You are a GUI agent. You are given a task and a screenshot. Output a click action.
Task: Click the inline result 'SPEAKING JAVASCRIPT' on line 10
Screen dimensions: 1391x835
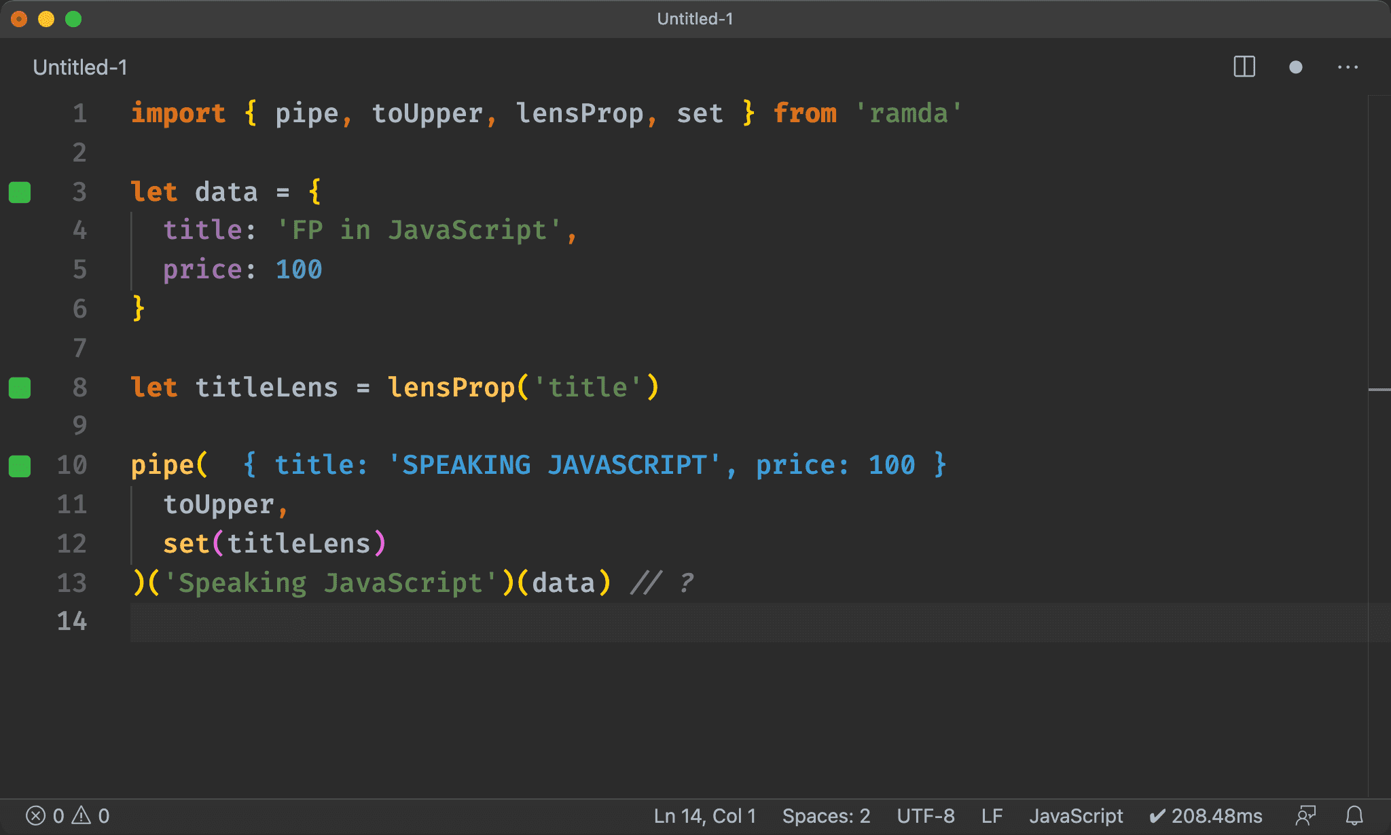point(555,465)
